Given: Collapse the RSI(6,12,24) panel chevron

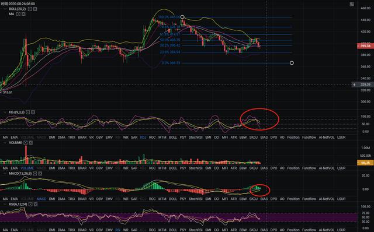Looking at the screenshot, I should [5, 204].
